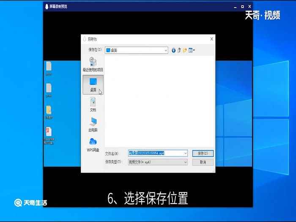Expand the Save in (保存在) location dropdown
Viewport: 296px width, 222px height.
(166, 50)
